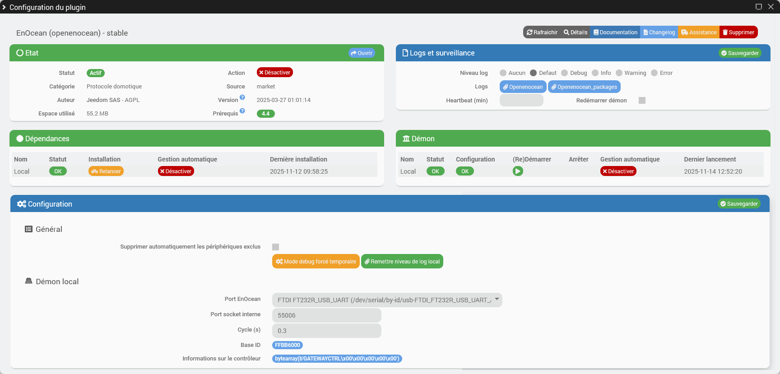Click the Protocole domotique category text
The height and width of the screenshot is (374, 780).
114,87
